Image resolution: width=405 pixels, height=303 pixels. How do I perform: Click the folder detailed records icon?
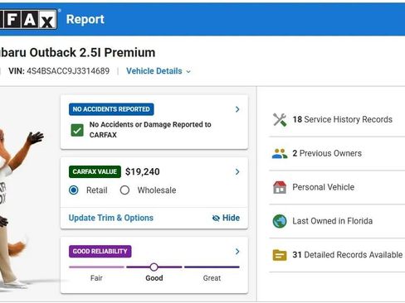point(280,255)
